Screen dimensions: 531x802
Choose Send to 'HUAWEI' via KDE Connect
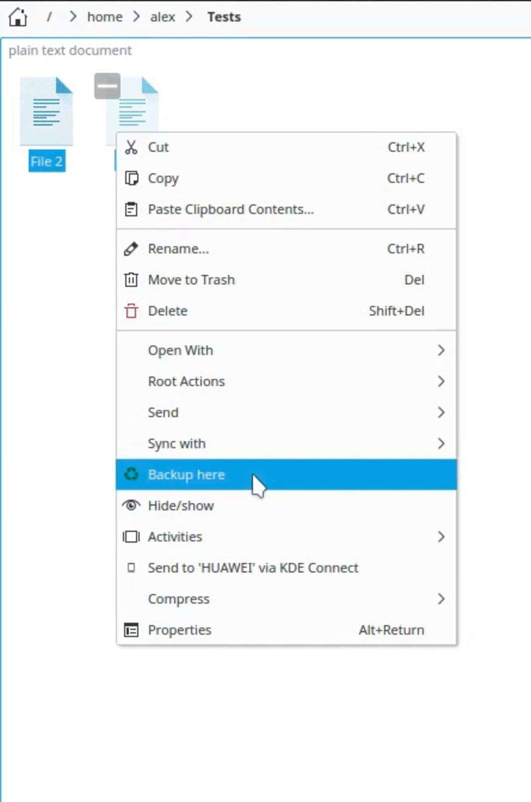pos(253,568)
